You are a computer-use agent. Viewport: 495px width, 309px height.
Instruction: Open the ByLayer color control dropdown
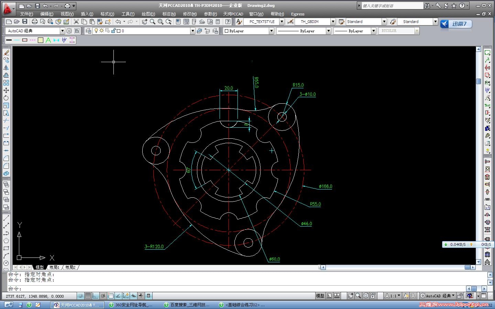(249, 31)
